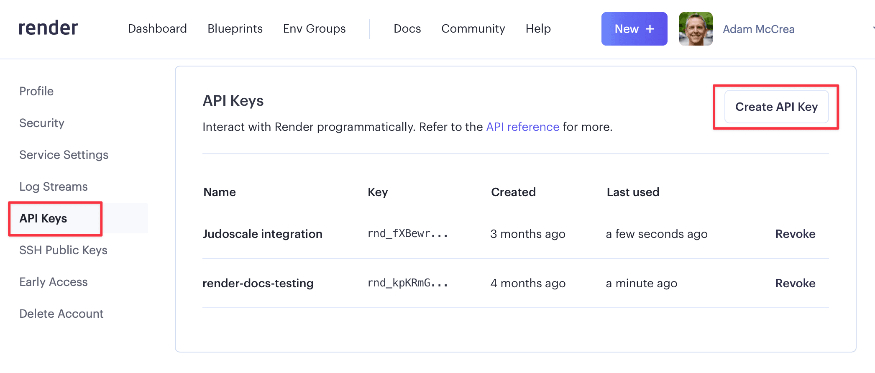Click Adam McCrea's avatar photo
This screenshot has width=875, height=373.
pos(696,29)
